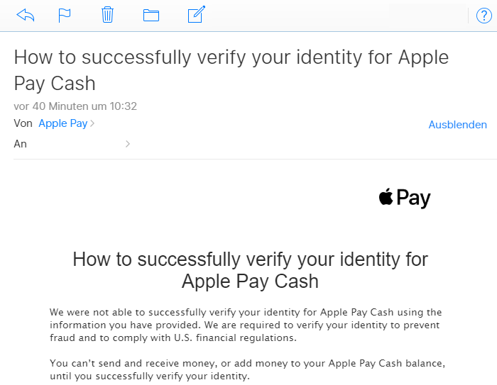
Task: Delete the email with the trash icon
Action: (x=108, y=15)
